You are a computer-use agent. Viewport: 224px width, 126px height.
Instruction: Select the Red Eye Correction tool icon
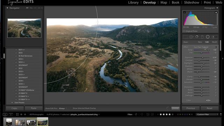197,37
